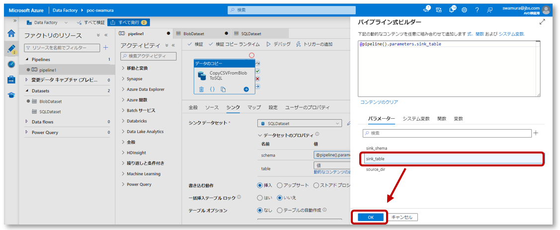Open header icon with badge 7
Viewport: 560px width, 230px height.
click(426, 9)
